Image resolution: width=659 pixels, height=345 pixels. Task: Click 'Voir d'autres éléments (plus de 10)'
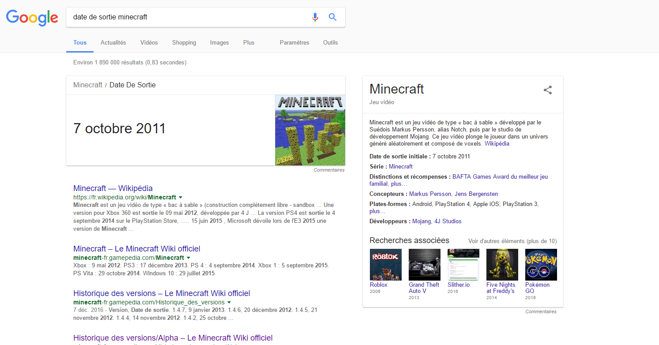[x=512, y=241]
